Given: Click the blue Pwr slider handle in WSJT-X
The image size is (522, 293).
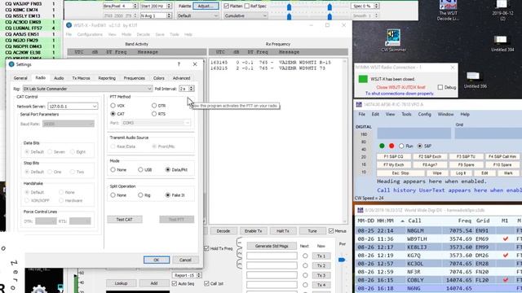Looking at the screenshot, I should pos(342,260).
